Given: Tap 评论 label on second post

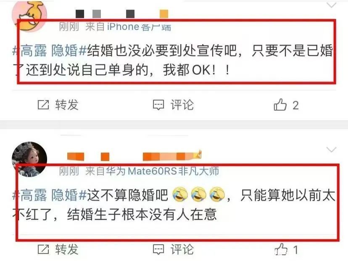Looking at the screenshot, I should click(182, 249).
